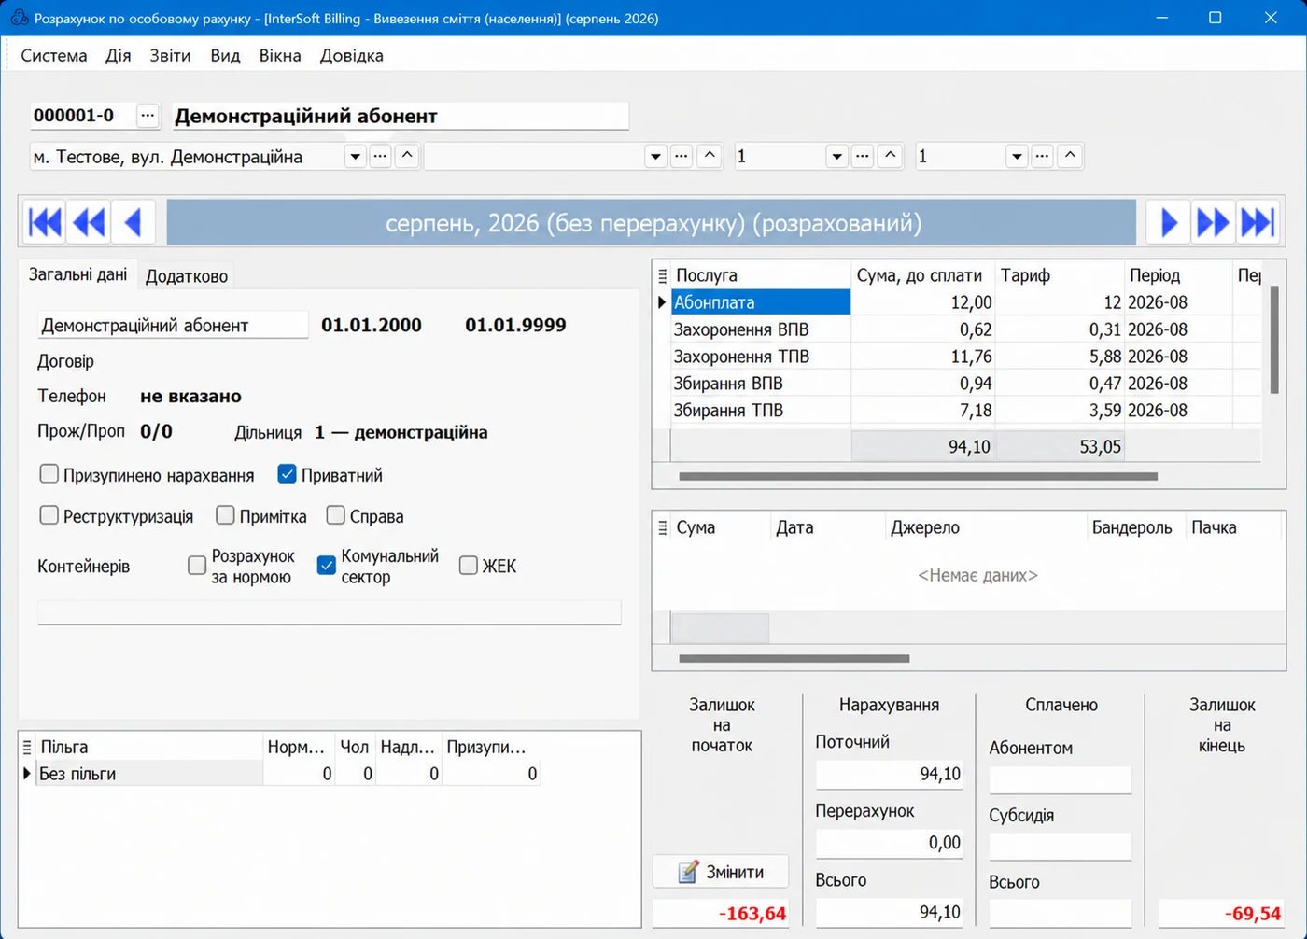
Task: Click the account number field 000001-0
Action: pyautogui.click(x=82, y=116)
